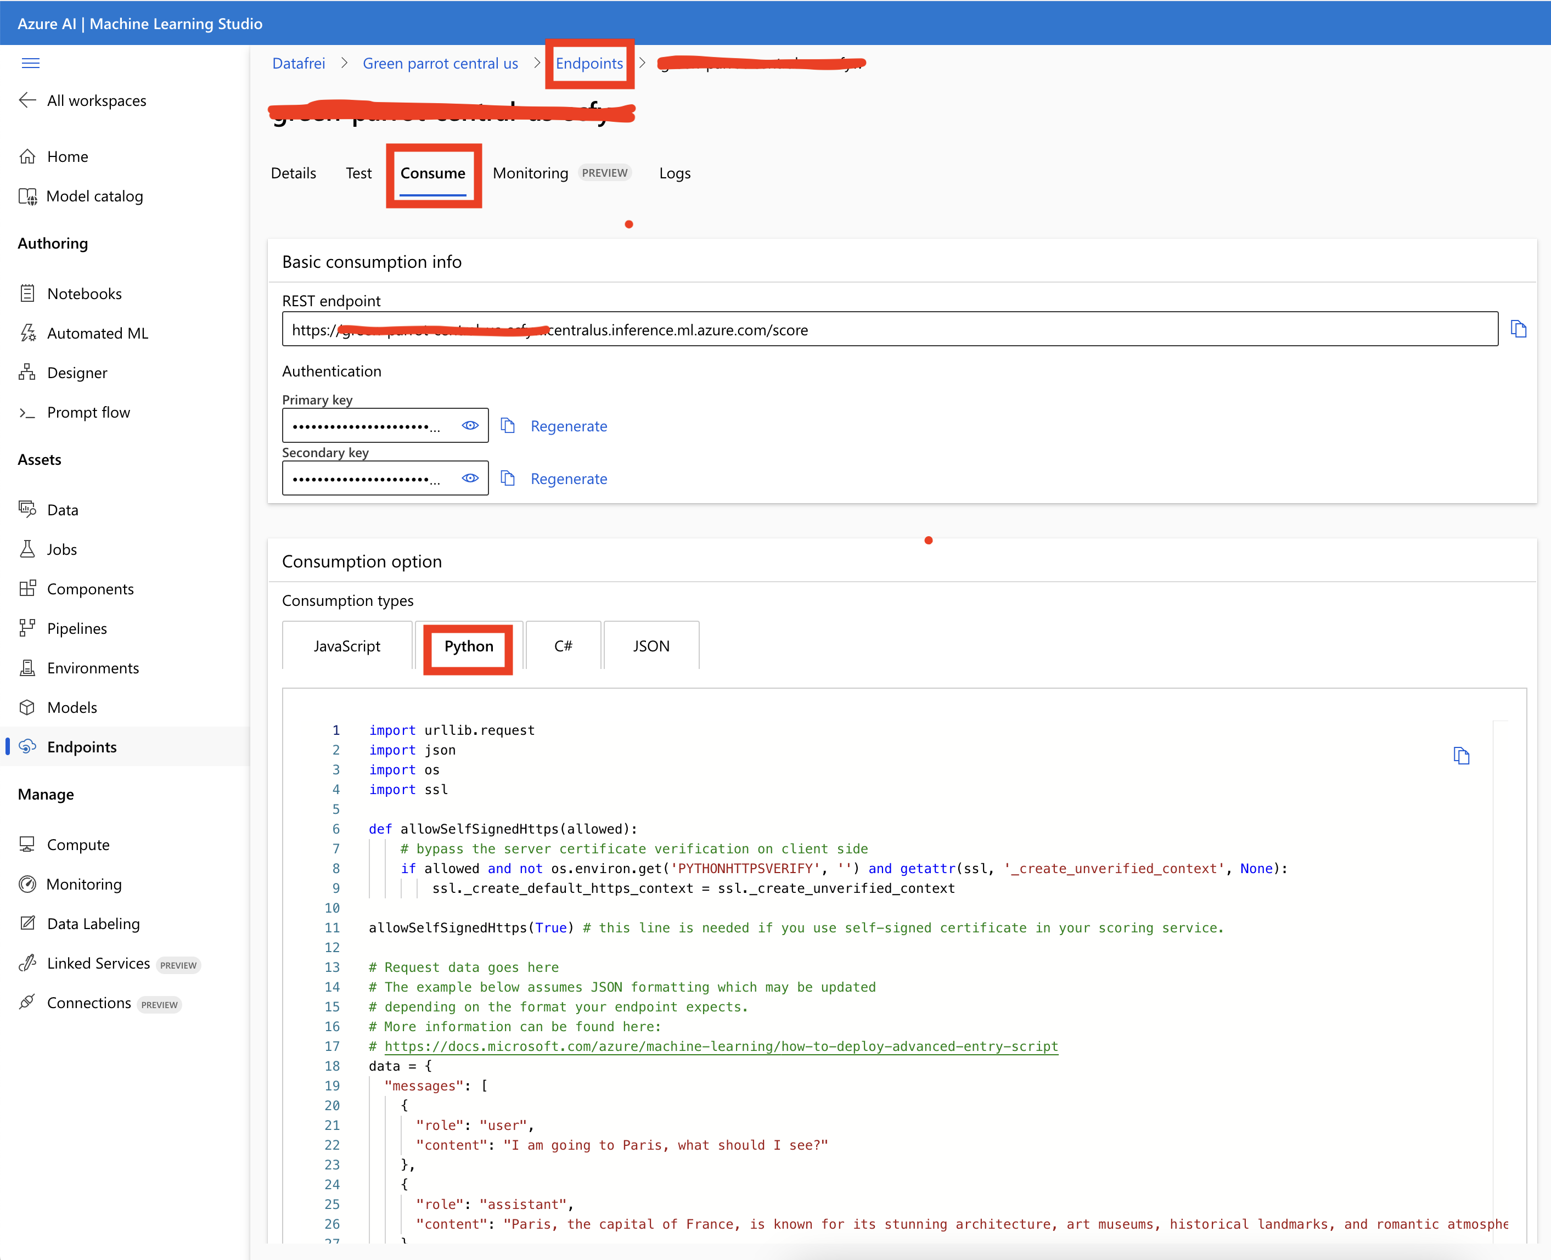Click code line "import urllib.request"
Viewport: 1551px width, 1260px height.
tap(452, 730)
